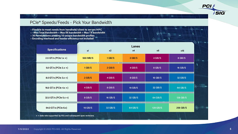Click the 128 GB/S cell in x16 column
This screenshot has width=238, height=134.
(181, 98)
